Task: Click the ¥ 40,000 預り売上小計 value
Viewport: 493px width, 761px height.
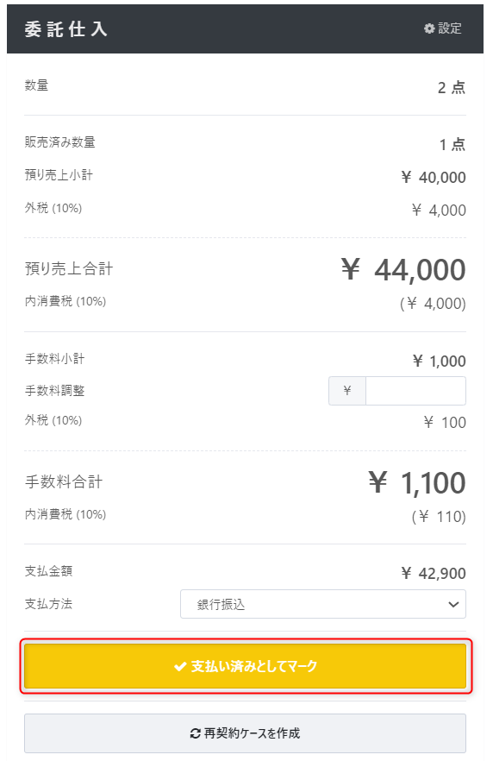Action: coord(434,178)
